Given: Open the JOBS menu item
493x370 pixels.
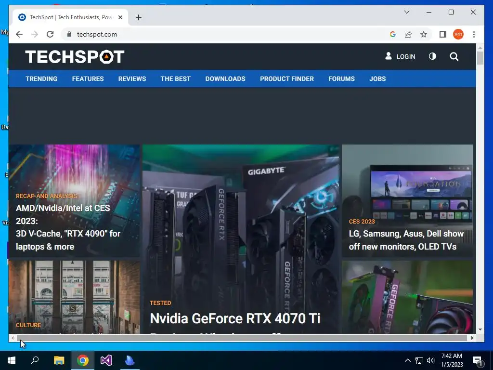Looking at the screenshot, I should (x=377, y=79).
